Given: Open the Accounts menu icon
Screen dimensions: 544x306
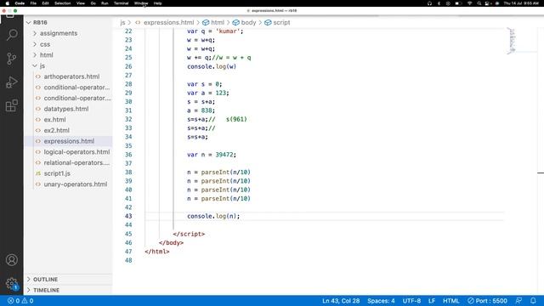Looking at the screenshot, I should pos(12,260).
